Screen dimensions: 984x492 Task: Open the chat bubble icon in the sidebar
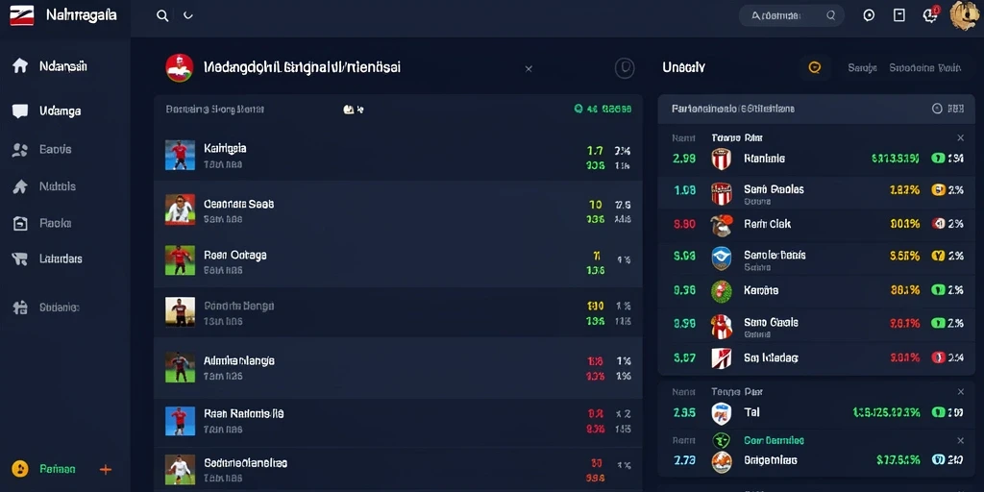(20, 111)
